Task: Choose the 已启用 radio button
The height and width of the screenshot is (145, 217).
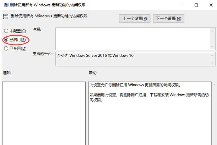Action: pyautogui.click(x=6, y=40)
